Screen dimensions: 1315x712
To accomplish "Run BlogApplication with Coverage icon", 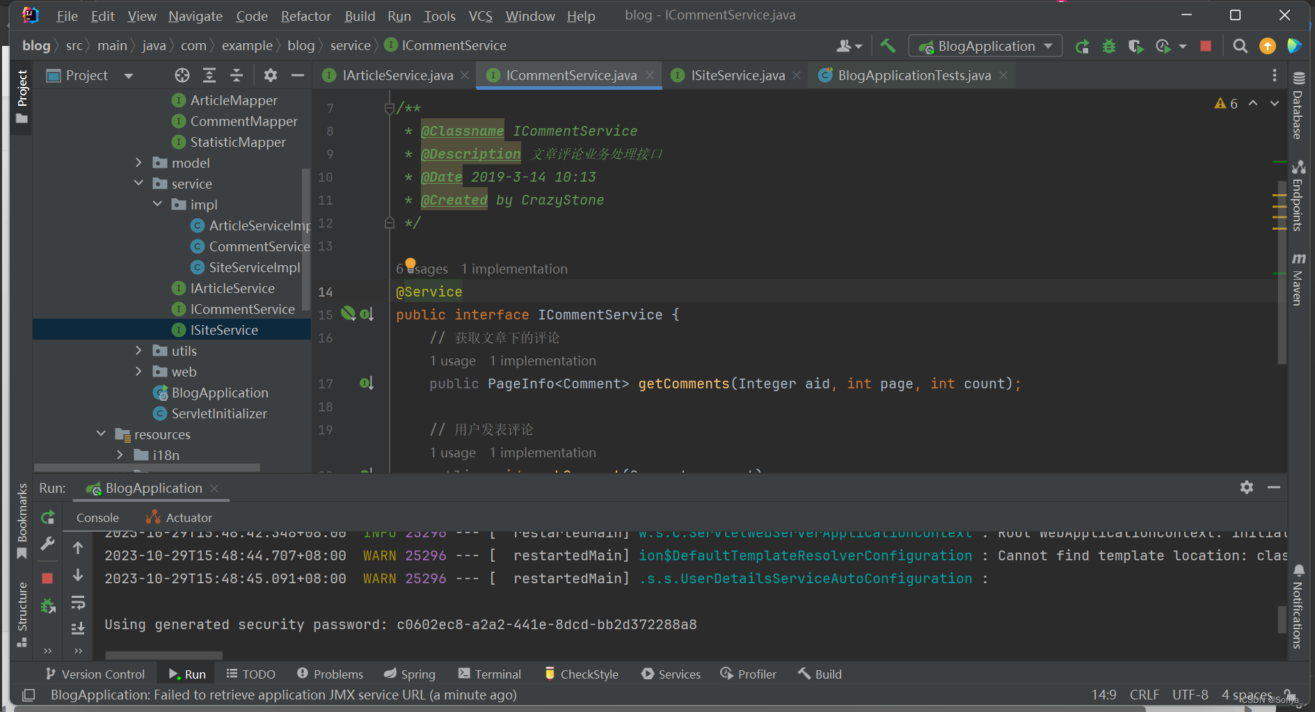I will tap(1135, 46).
